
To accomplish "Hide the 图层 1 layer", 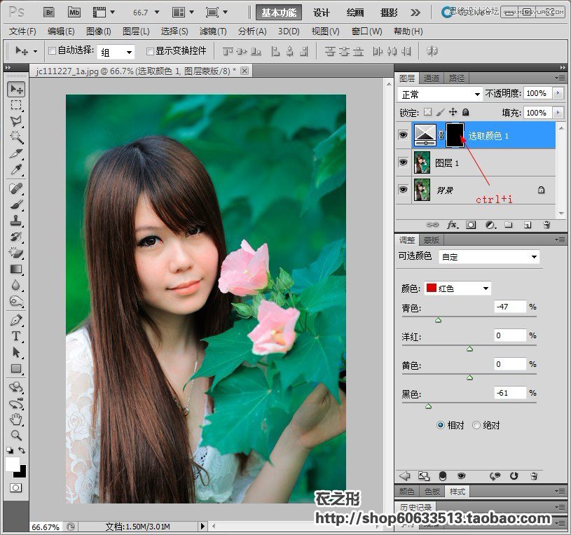I will (403, 162).
